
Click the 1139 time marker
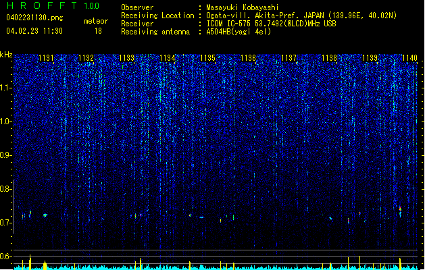(370, 58)
